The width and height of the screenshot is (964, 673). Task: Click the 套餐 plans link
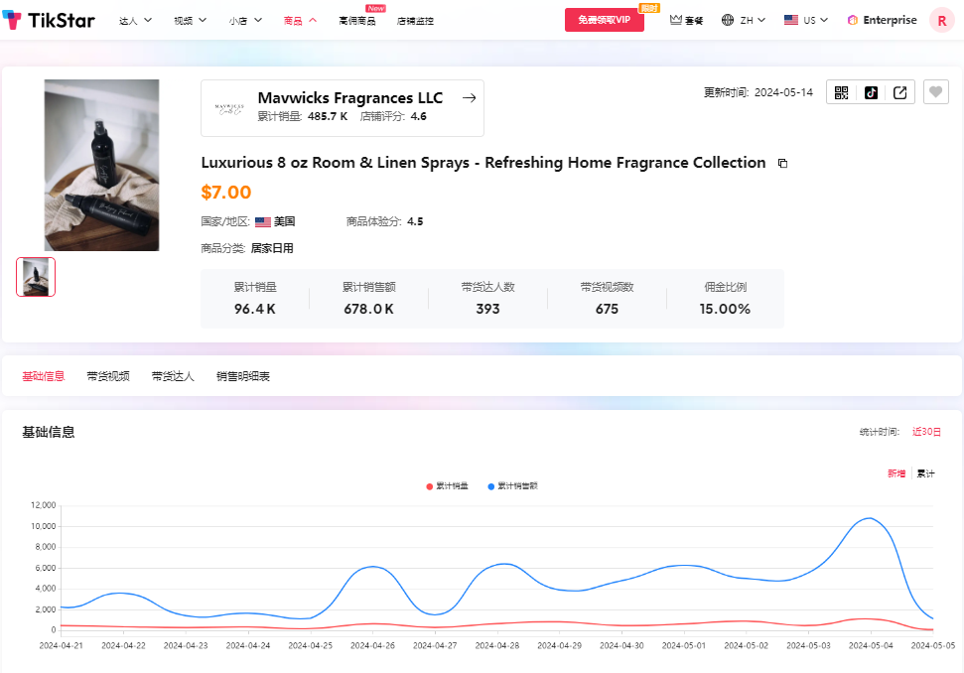pyautogui.click(x=694, y=21)
